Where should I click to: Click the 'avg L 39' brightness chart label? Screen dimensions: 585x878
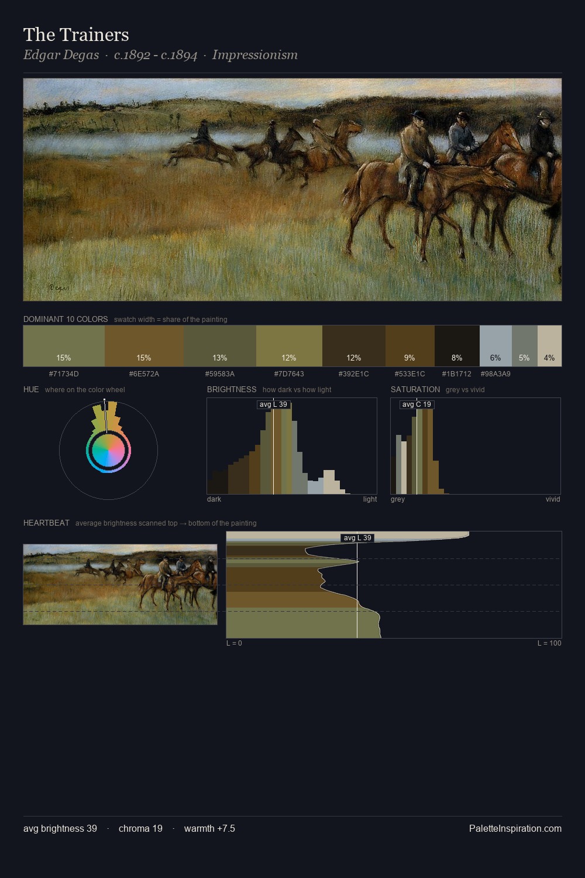tap(274, 404)
